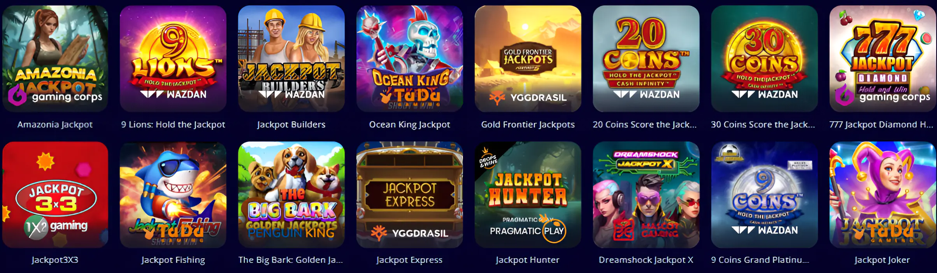Open the 20 Coins Wazdan game tile

click(x=646, y=59)
